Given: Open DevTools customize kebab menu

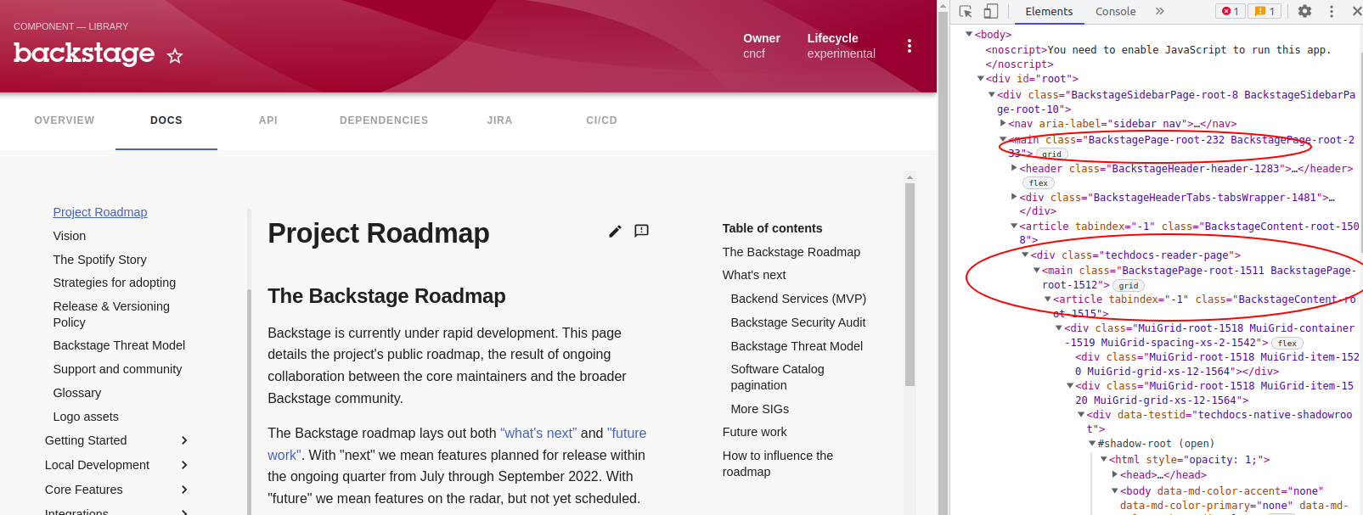Looking at the screenshot, I should pos(1332,11).
